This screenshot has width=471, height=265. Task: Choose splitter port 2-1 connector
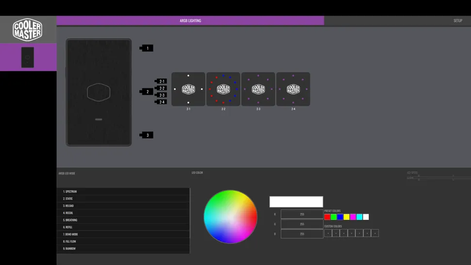[161, 82]
